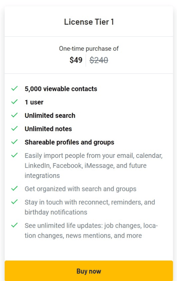Click checkmark beside Easily import people
Screen dimensions: 177x281
14,155
